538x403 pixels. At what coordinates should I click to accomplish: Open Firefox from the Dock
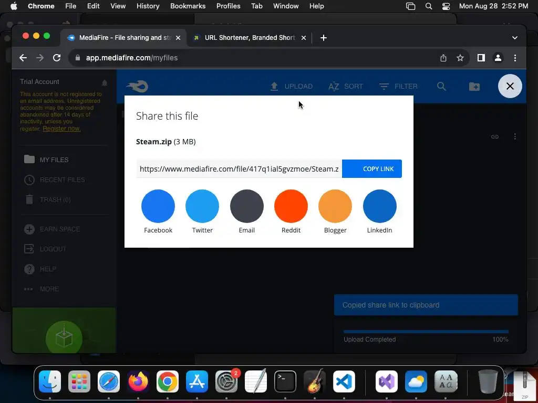138,381
